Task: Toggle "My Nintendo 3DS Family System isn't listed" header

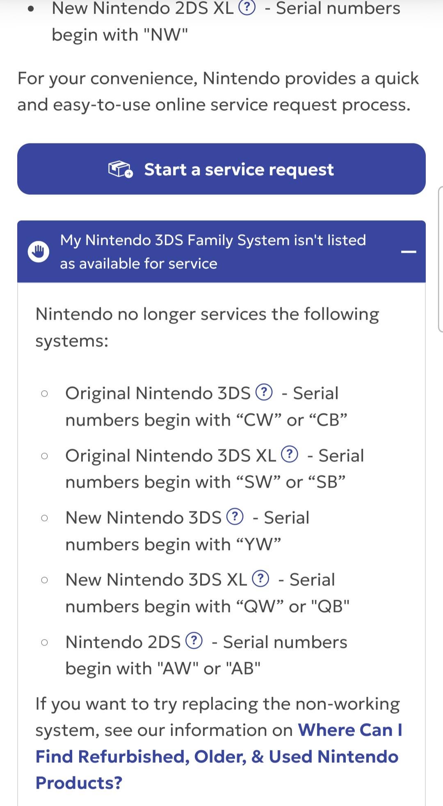Action: tap(212, 251)
